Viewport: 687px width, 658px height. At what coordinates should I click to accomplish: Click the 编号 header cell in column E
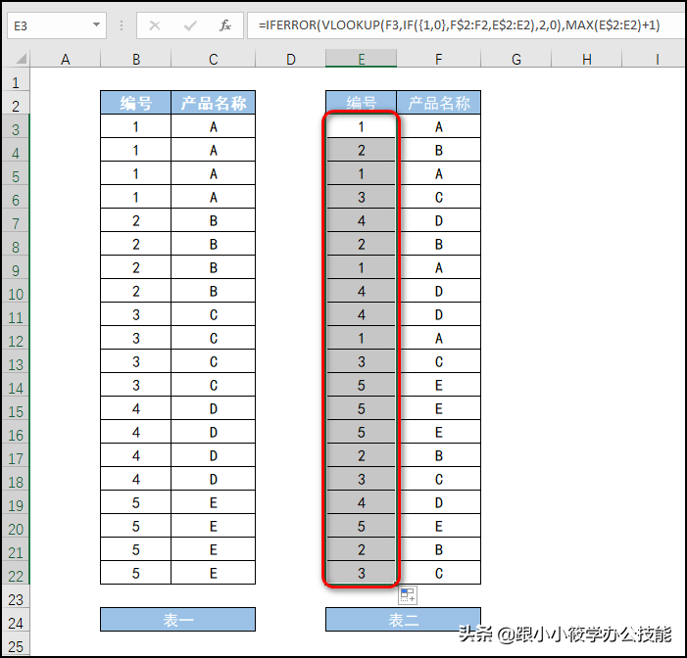coord(361,103)
